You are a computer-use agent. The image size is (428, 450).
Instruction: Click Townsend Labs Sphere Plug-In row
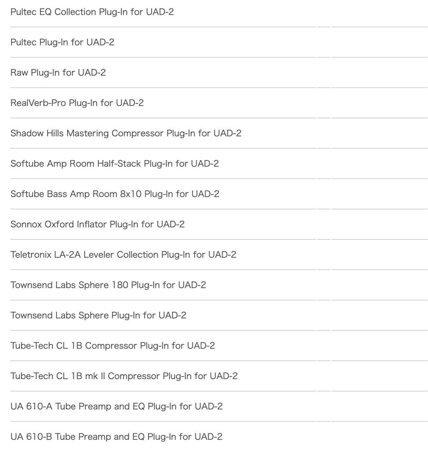98,315
